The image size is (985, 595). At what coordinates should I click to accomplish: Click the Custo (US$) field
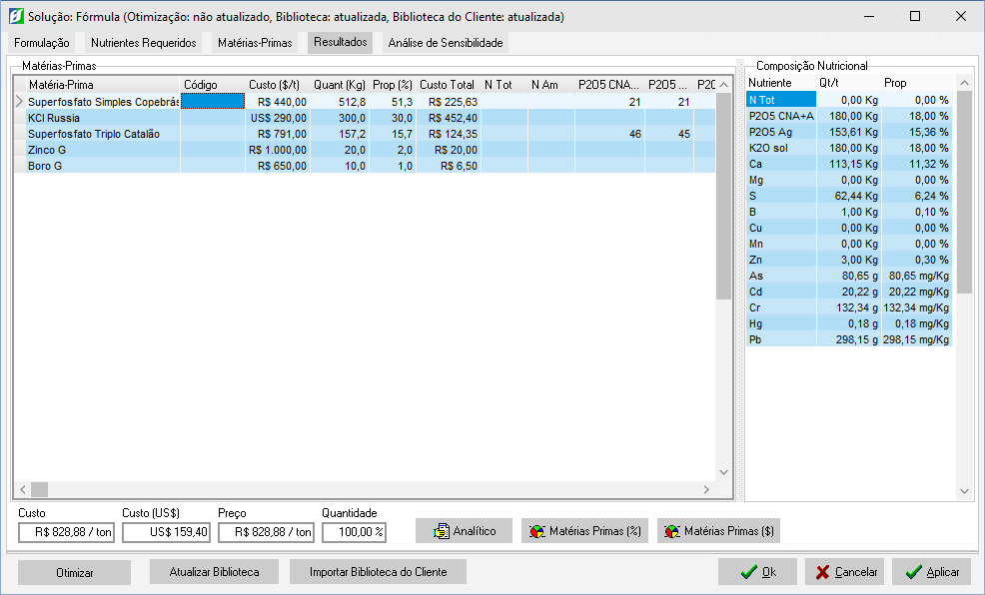(x=166, y=532)
